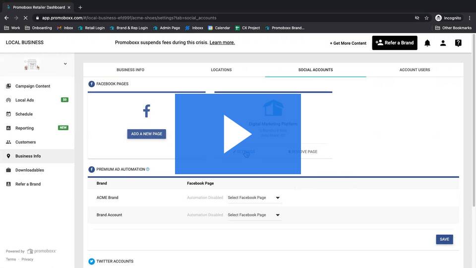This screenshot has width=476, height=268.
Task: Switch to the Business Info tab
Action: click(130, 70)
